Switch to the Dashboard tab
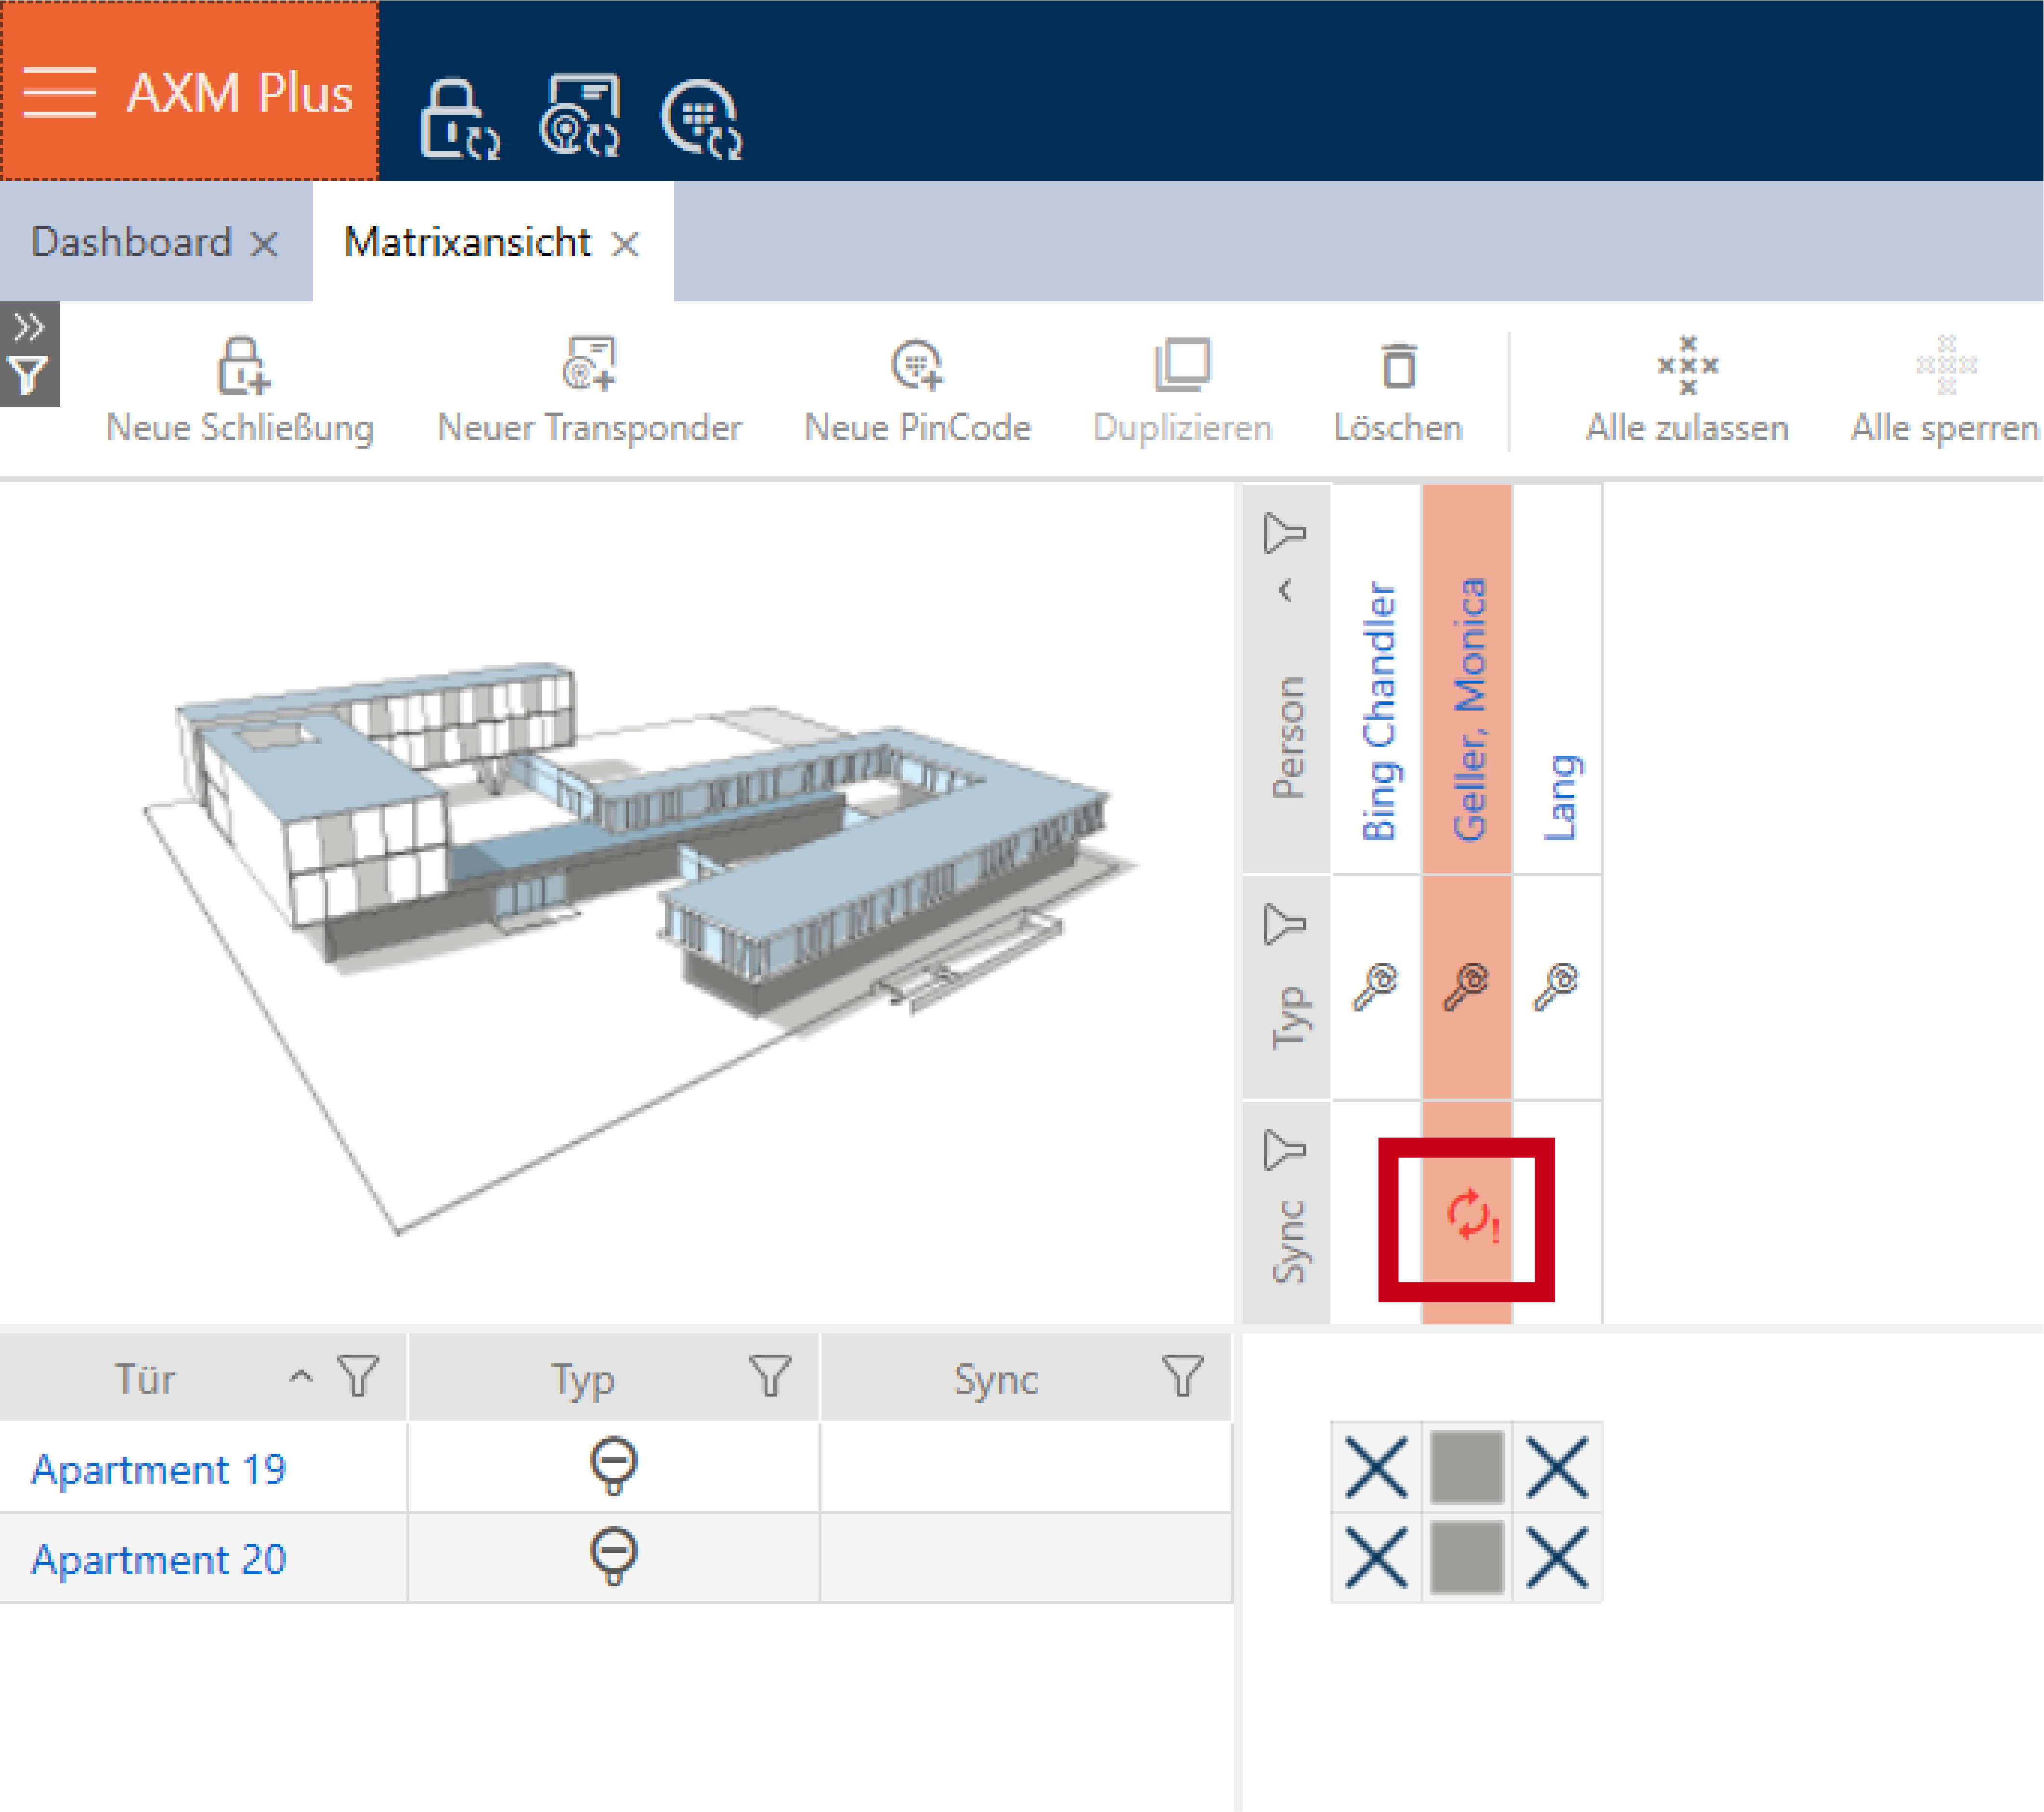This screenshot has width=2044, height=1812. coord(132,243)
